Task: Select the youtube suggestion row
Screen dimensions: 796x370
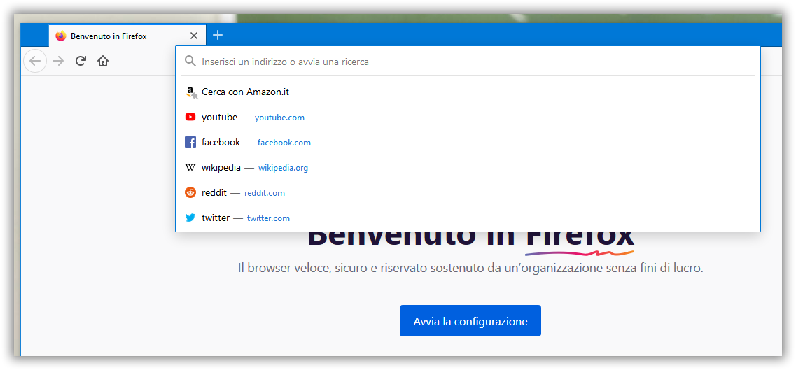Action: click(x=468, y=117)
